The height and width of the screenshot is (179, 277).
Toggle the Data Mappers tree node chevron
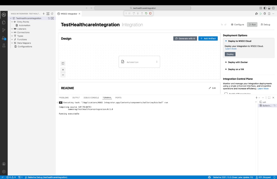[x=12, y=43]
